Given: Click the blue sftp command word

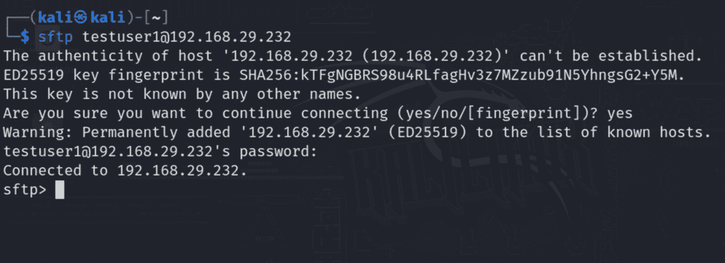Looking at the screenshot, I should click(55, 36).
